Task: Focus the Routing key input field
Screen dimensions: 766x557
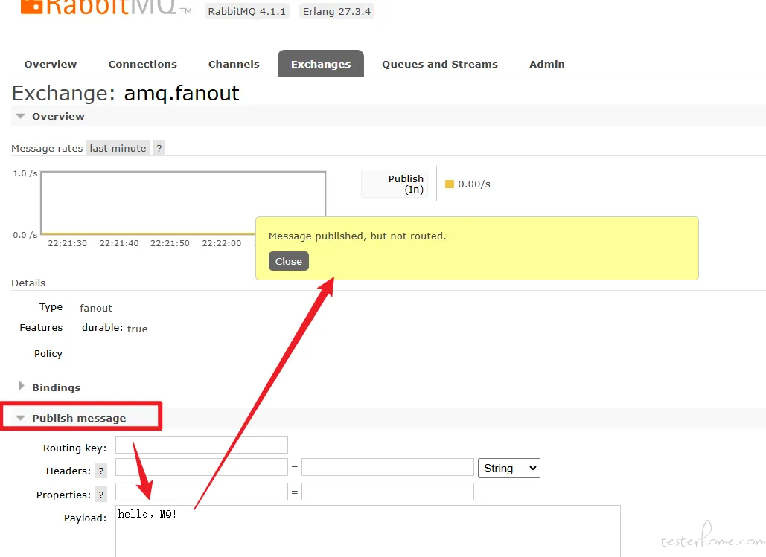Action: point(201,445)
